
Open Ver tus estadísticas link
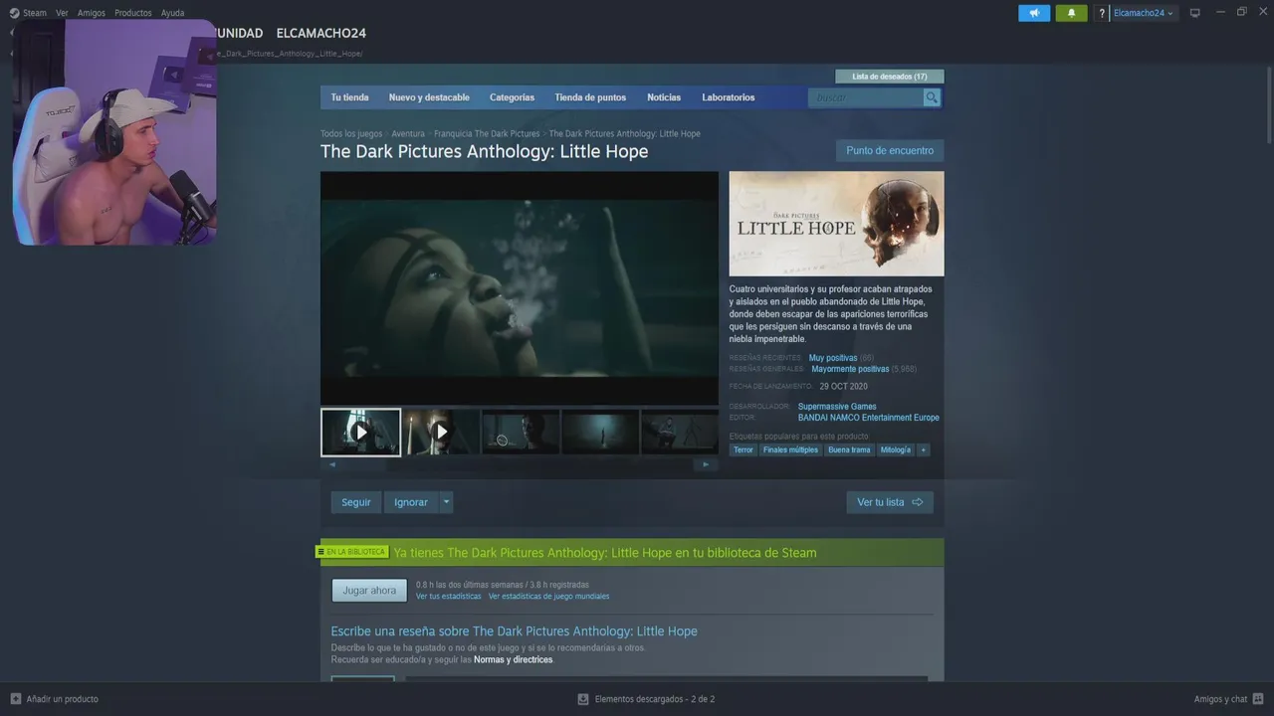[448, 597]
